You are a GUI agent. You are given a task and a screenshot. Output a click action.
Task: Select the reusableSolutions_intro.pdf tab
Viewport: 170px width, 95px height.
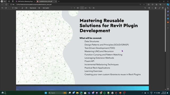click(45, 1)
